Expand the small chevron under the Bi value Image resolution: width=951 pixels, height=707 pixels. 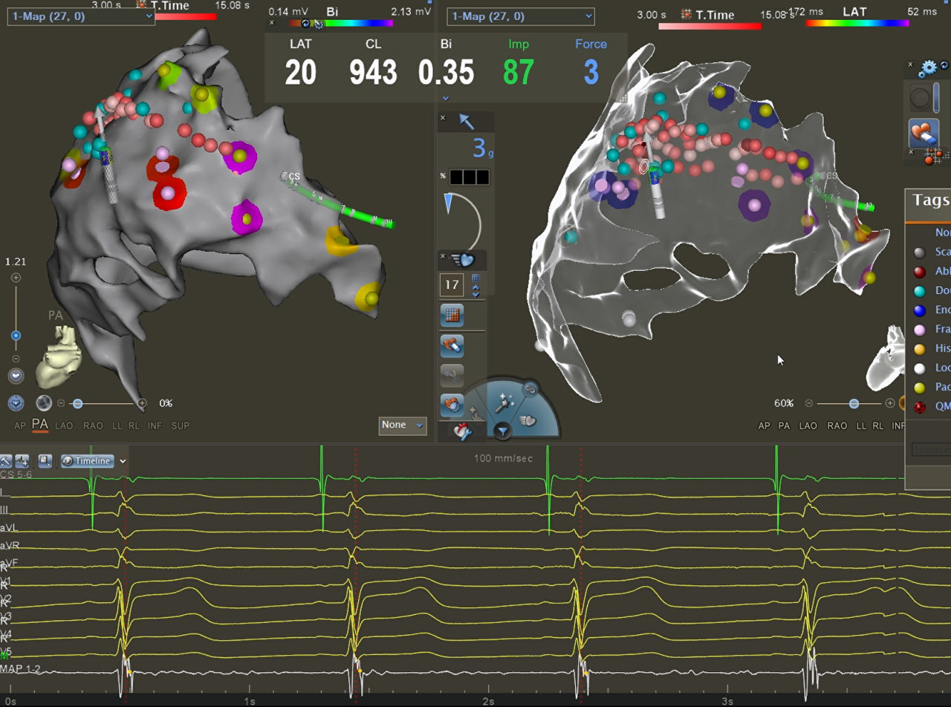tap(446, 98)
